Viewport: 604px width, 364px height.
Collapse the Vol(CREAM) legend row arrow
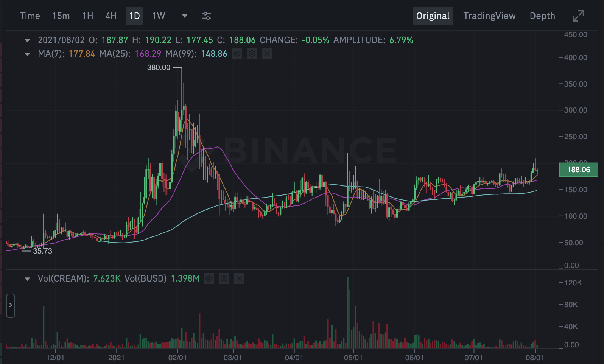coord(27,279)
